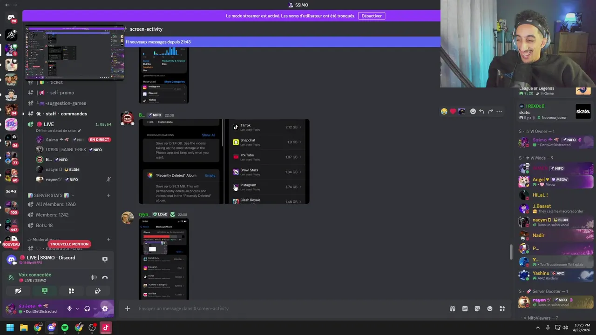The width and height of the screenshot is (596, 335).
Task: Toggle screen share in voice panel
Action: [45, 291]
